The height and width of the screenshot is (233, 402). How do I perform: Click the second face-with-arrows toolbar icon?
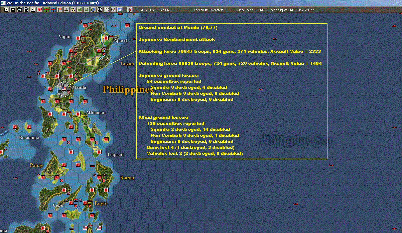(x=26, y=10)
